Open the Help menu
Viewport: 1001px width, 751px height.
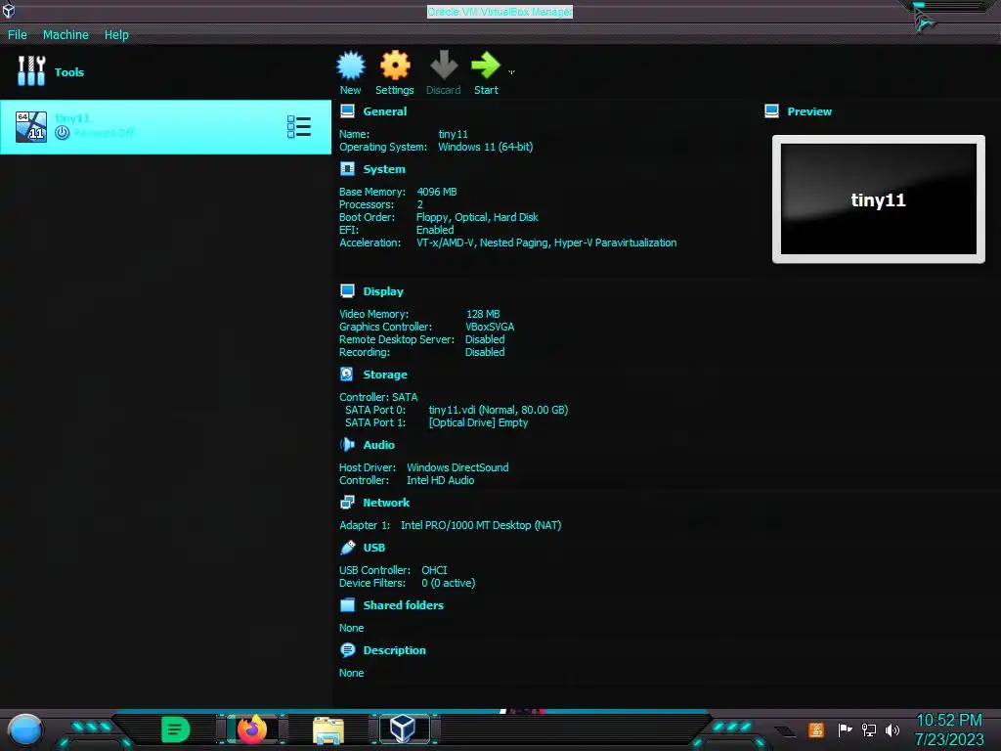coord(116,34)
